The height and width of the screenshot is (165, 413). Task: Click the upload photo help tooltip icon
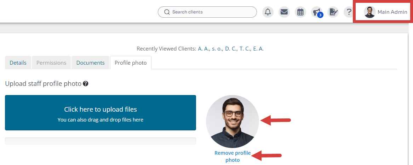coord(86,84)
